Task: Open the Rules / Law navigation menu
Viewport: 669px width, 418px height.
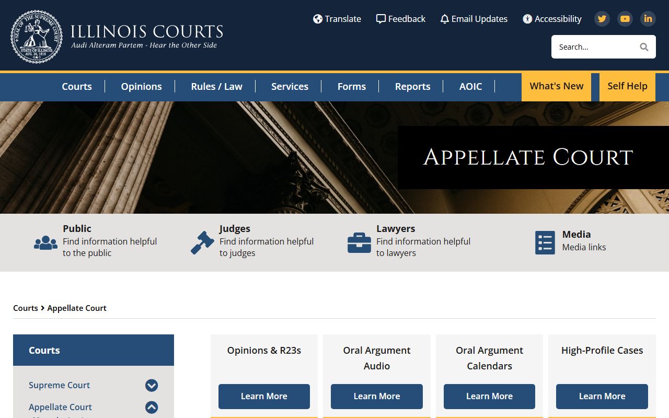Action: (x=217, y=87)
